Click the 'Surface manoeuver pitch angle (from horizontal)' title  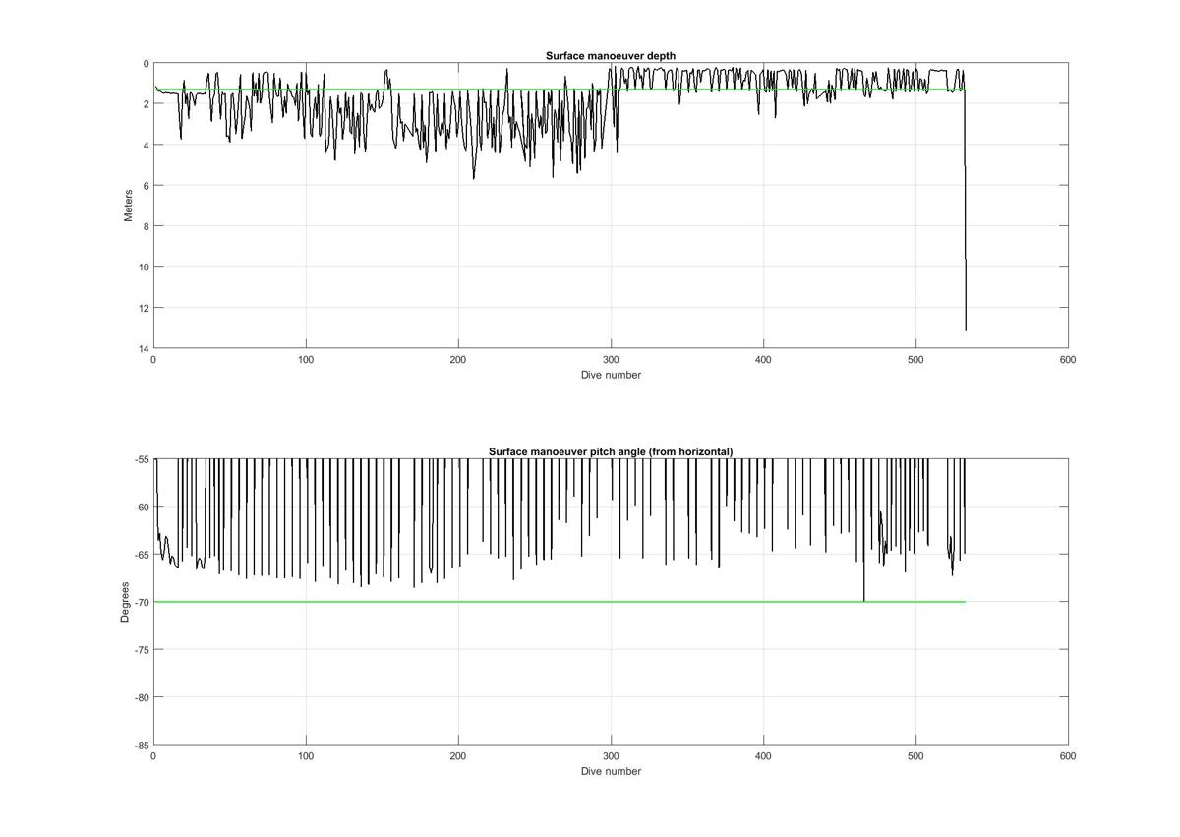[611, 452]
